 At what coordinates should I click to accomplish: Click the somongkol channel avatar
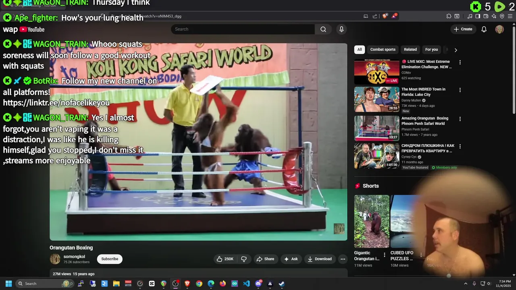(x=55, y=259)
